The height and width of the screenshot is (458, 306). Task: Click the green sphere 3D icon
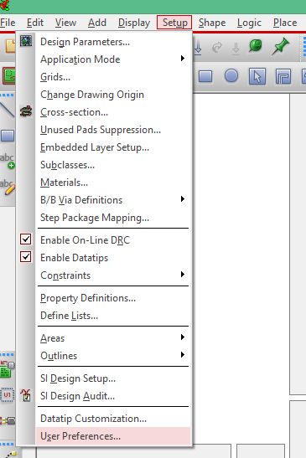[256, 46]
